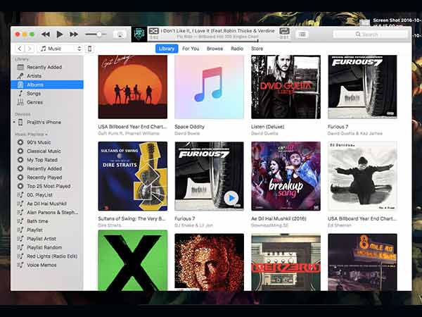Open the Playlist Random playlist
Image resolution: width=422 pixels, height=317 pixels.
click(x=47, y=247)
